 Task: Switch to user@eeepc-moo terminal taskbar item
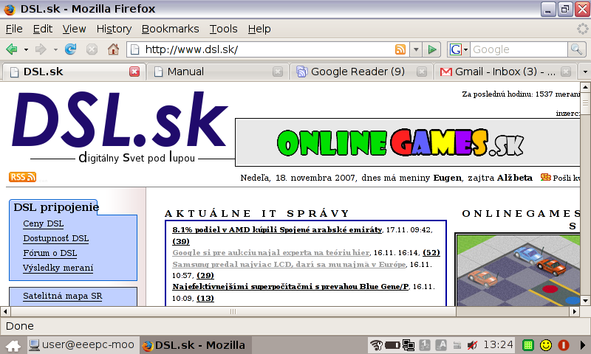(82, 345)
